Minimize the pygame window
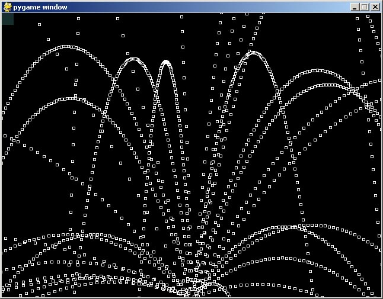 pos(355,7)
